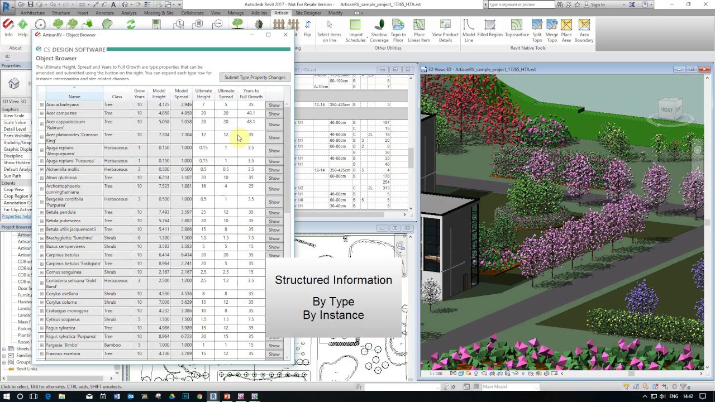Open the ArtisanRV Help tool
The height and width of the screenshot is (402, 715).
click(x=23, y=28)
